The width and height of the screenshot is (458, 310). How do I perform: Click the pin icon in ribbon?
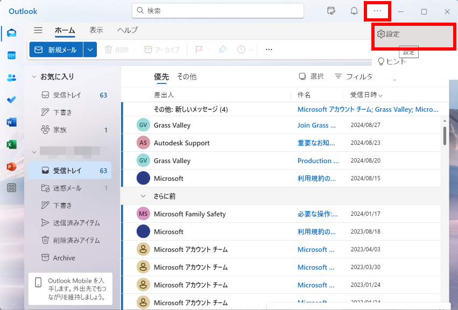click(x=223, y=50)
